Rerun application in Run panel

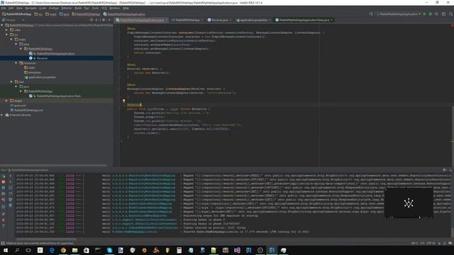point(4,176)
